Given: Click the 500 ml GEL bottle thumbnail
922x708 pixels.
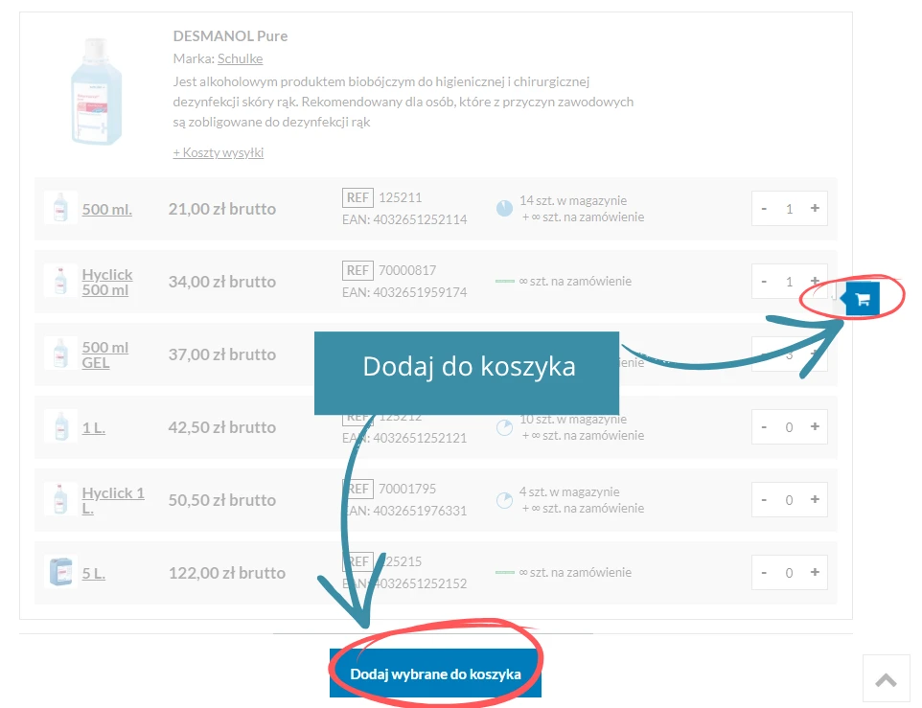Looking at the screenshot, I should click(x=60, y=354).
